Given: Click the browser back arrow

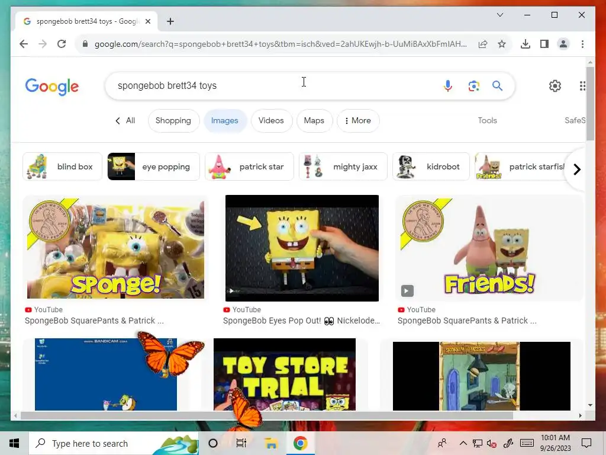Looking at the screenshot, I should tap(24, 44).
